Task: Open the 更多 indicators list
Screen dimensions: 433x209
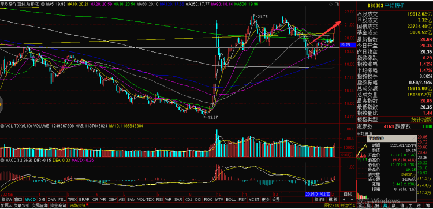Action: tap(266, 200)
